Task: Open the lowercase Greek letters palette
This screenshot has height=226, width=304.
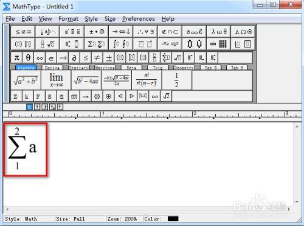Action: tap(218, 32)
